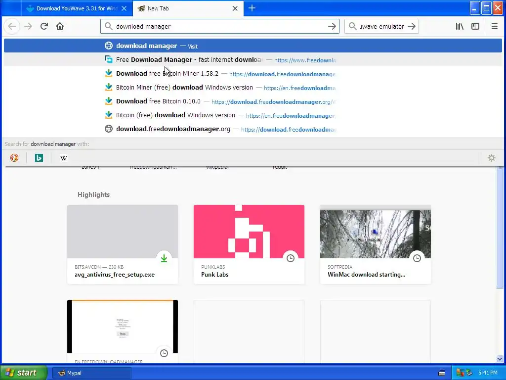Click the page vertical scrollbar thumb

[x=500, y=228]
